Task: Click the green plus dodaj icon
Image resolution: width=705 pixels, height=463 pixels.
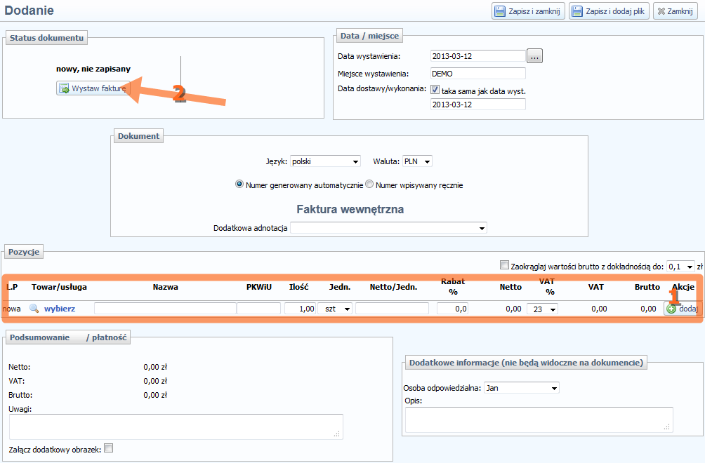Action: [x=671, y=309]
